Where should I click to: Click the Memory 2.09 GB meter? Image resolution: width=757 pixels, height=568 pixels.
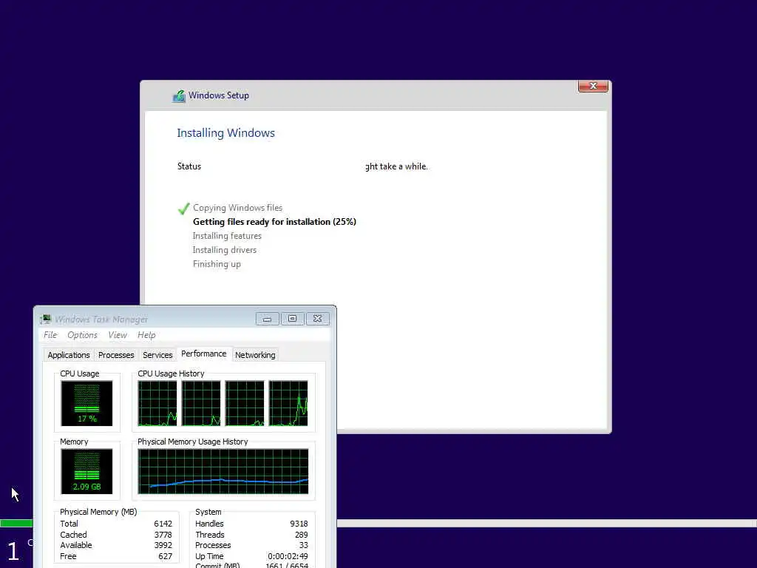tap(86, 471)
